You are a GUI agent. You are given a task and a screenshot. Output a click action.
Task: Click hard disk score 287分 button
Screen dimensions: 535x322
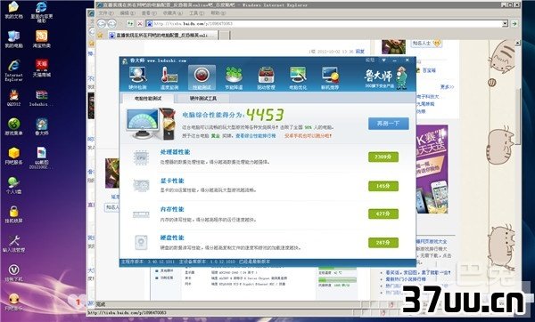pos(383,243)
